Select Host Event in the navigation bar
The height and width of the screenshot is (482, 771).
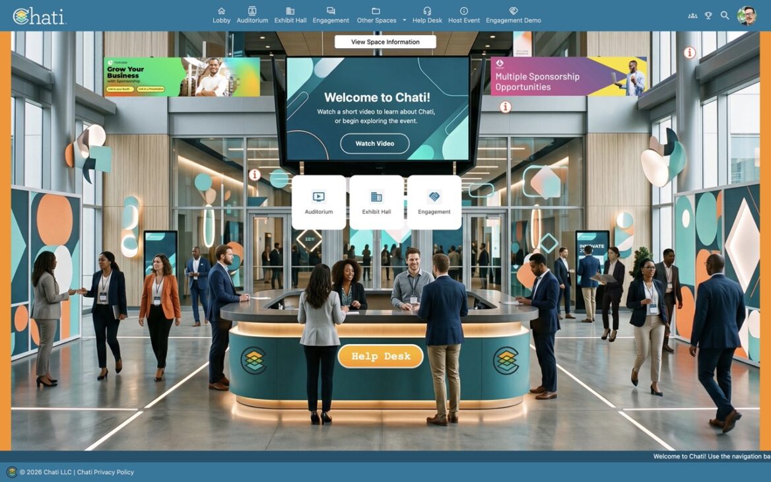pos(463,15)
